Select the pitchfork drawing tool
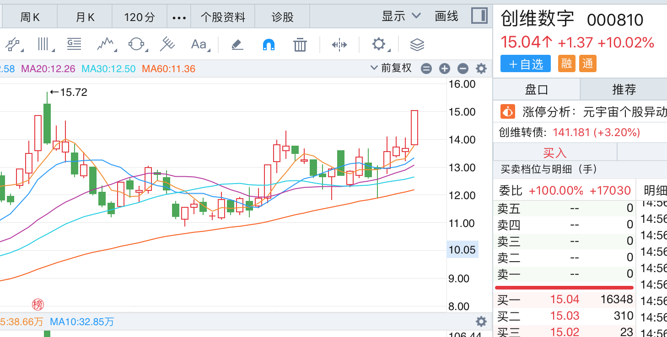This screenshot has height=337, width=667. pyautogui.click(x=167, y=44)
